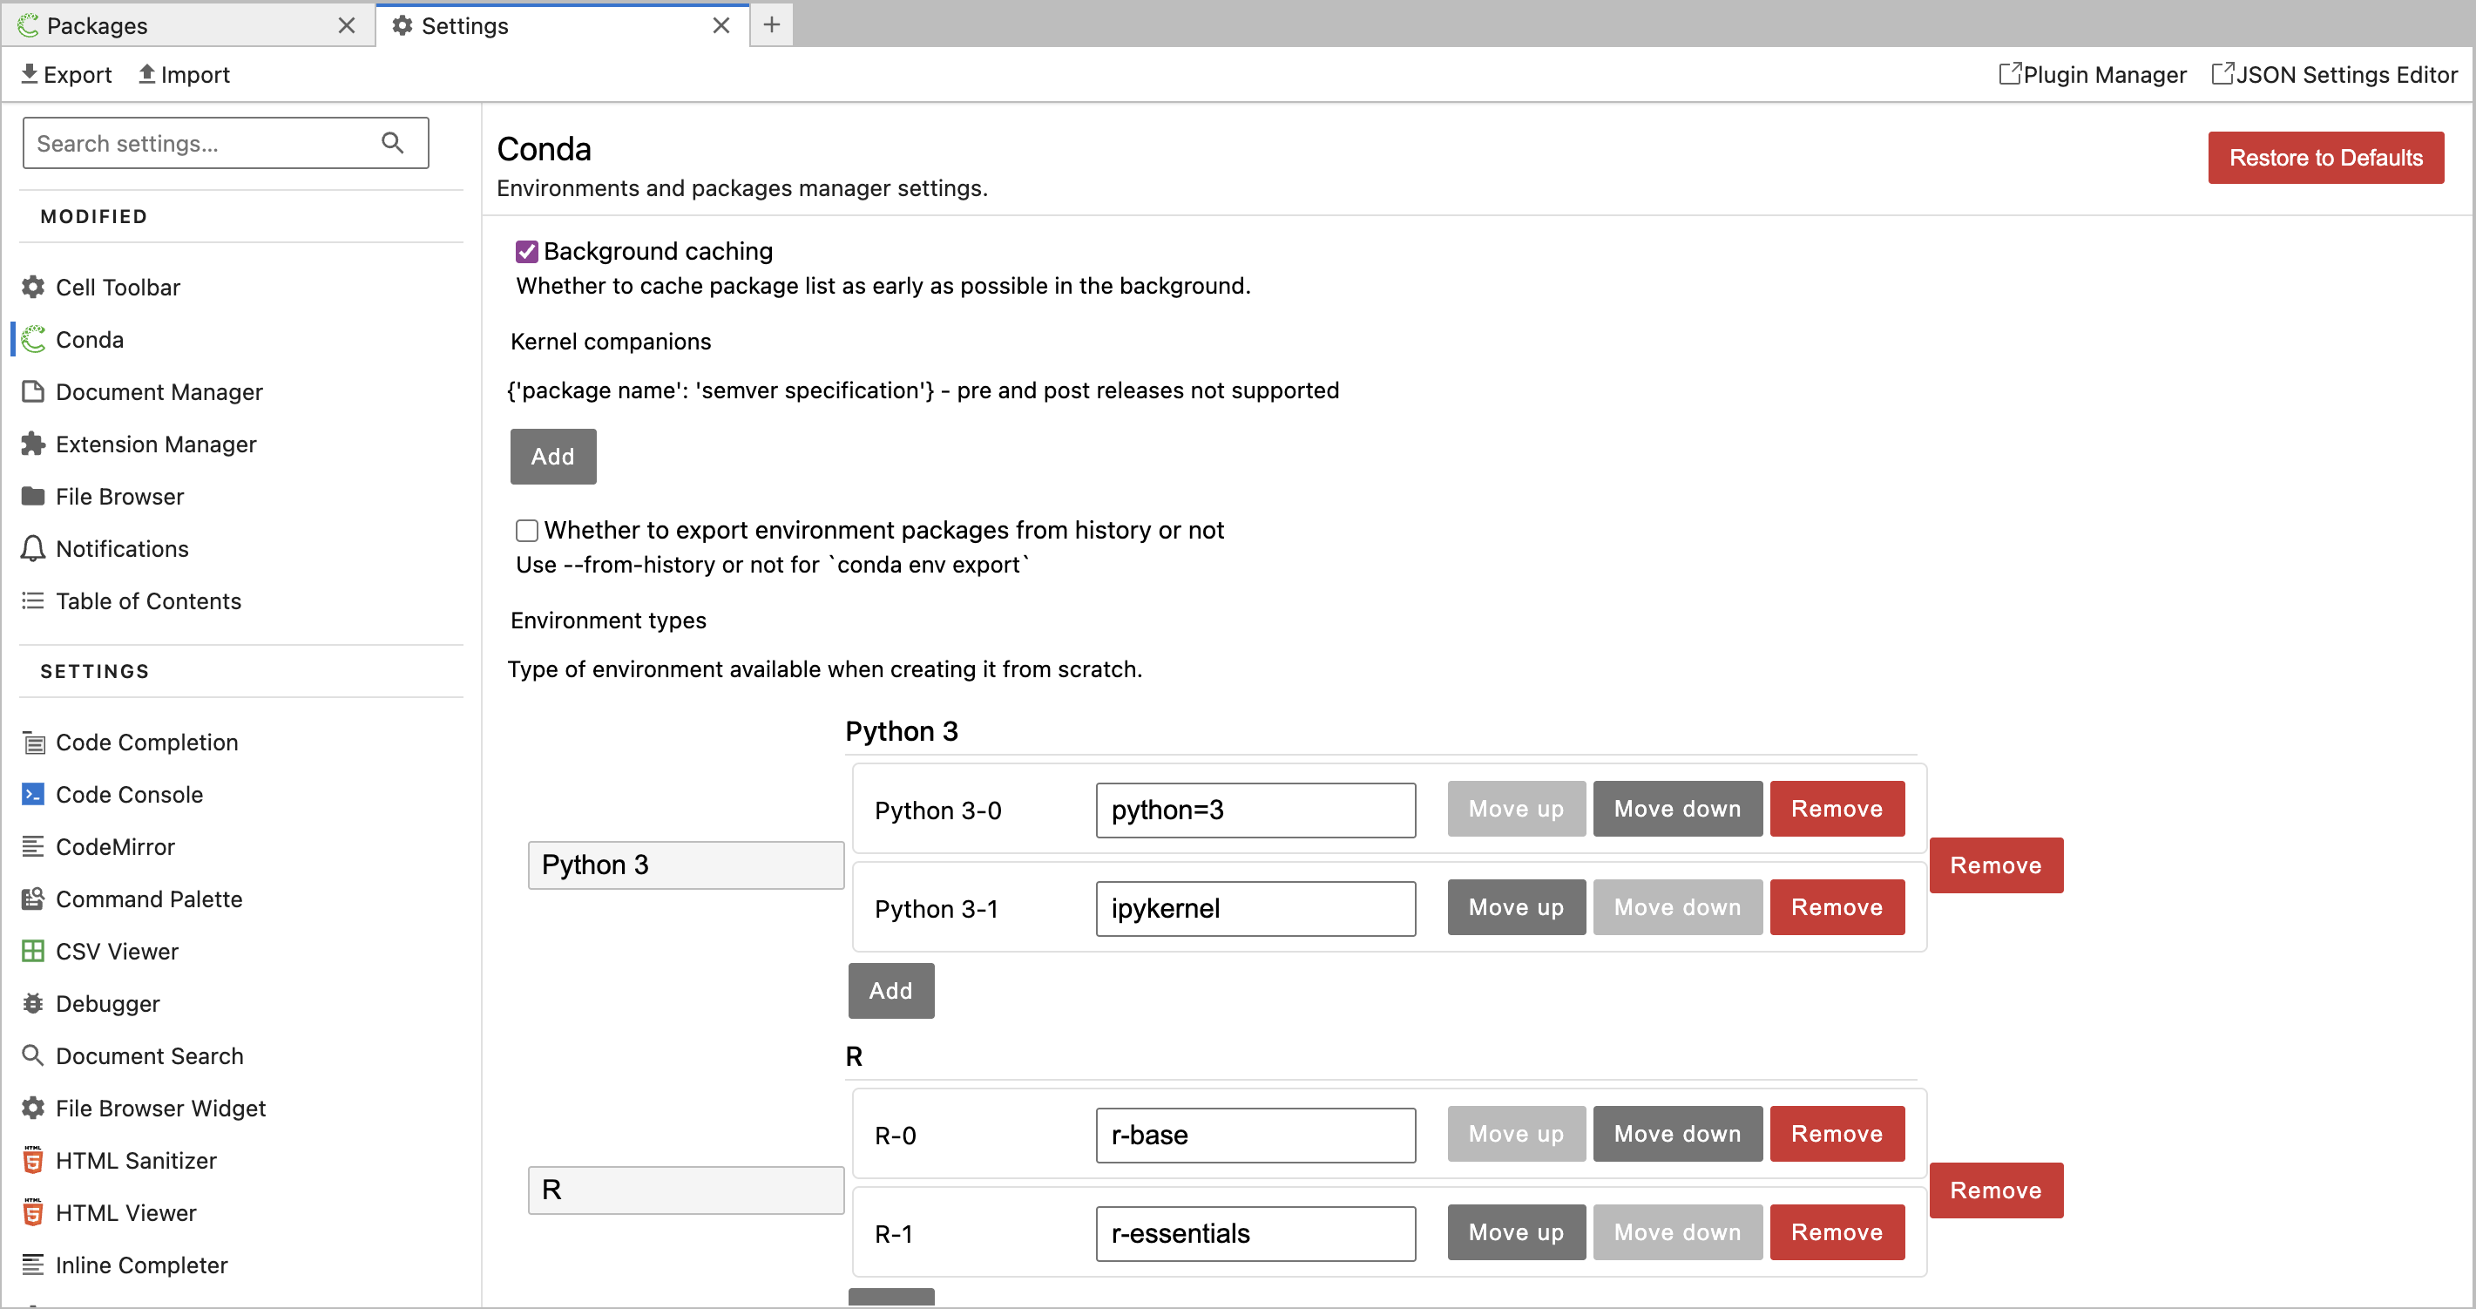Click the Table of Contents list icon

coord(33,600)
